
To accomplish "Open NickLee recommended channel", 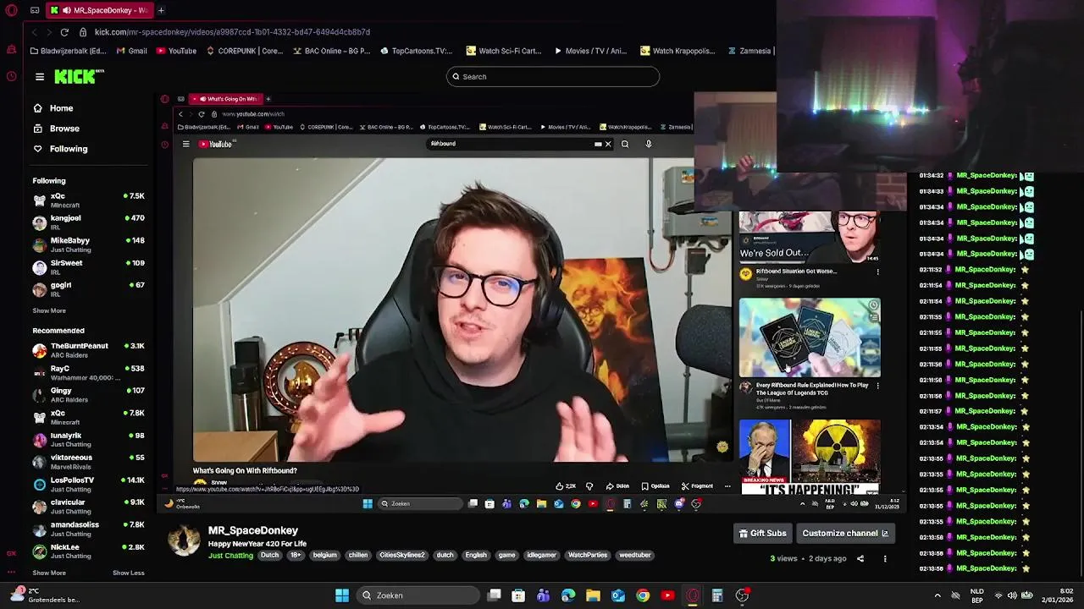I will (88, 551).
